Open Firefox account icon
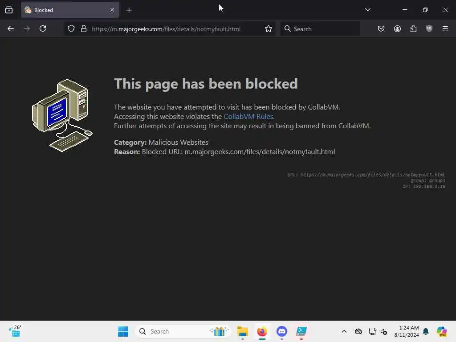456x342 pixels. (x=397, y=28)
